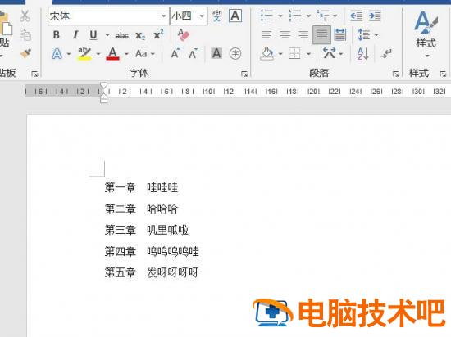Open the 样式 styles gallery button
This screenshot has width=451, height=337.
point(426,34)
